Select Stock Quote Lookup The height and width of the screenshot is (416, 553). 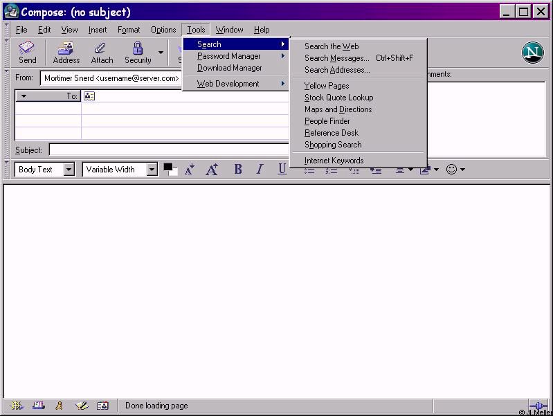(359, 98)
